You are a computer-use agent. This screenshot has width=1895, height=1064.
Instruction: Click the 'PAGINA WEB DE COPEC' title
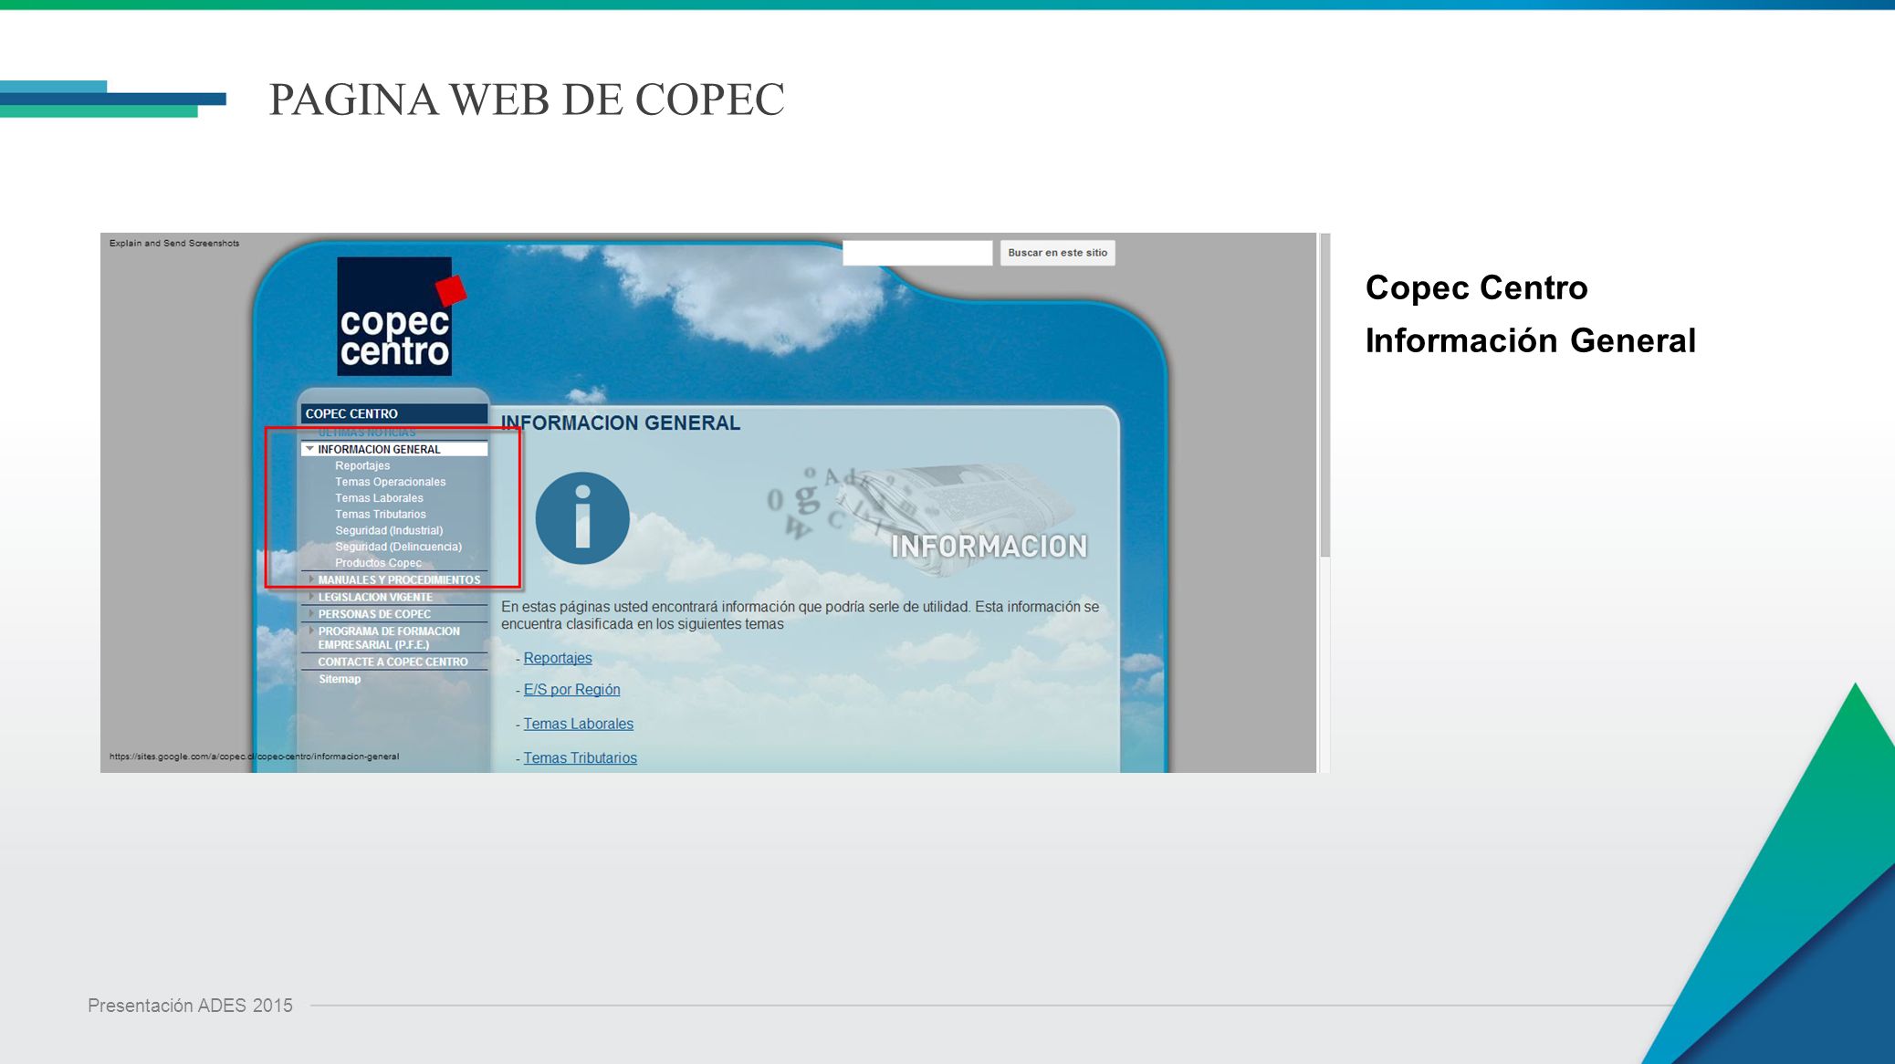click(527, 99)
